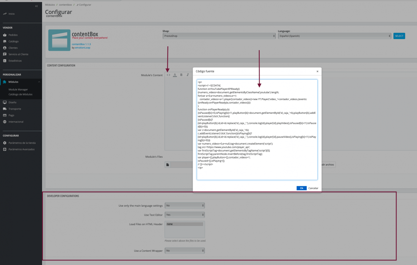Viewport: 417px width, 265px height.
Task: Click Cancelar in source dialog
Action: pyautogui.click(x=313, y=188)
